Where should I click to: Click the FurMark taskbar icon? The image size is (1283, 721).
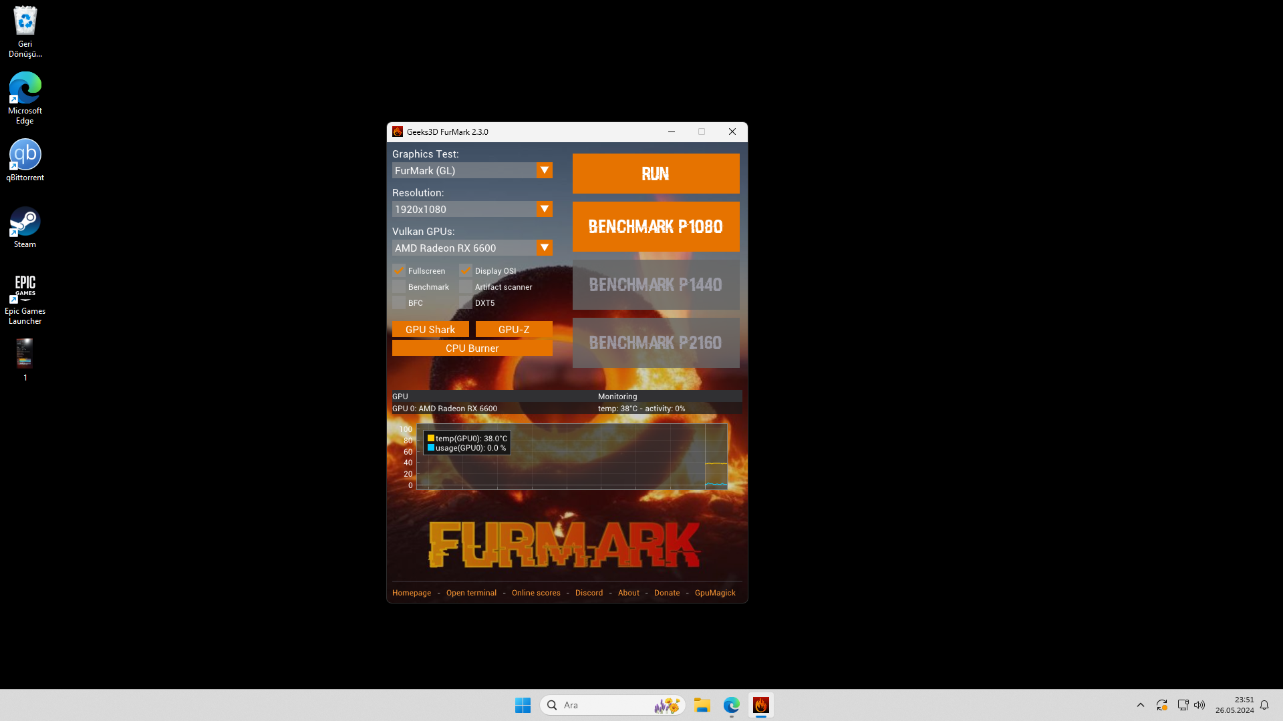click(760, 705)
